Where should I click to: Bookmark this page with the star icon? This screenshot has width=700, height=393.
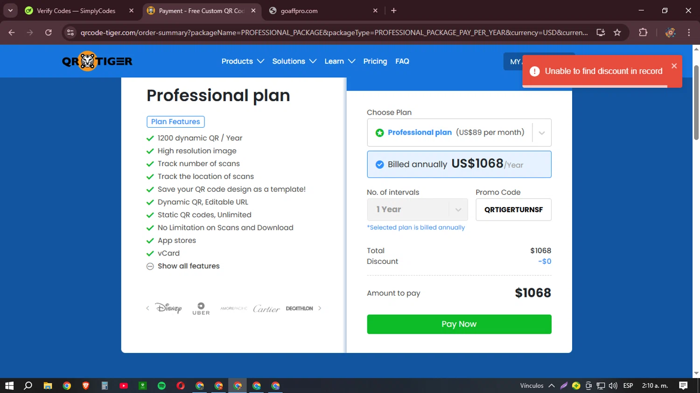point(617,33)
